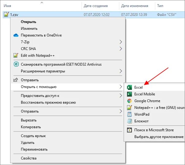Screen dimensions: 185x165
Task: Choose Удалить from the context menu
Action: pyautogui.click(x=68, y=143)
